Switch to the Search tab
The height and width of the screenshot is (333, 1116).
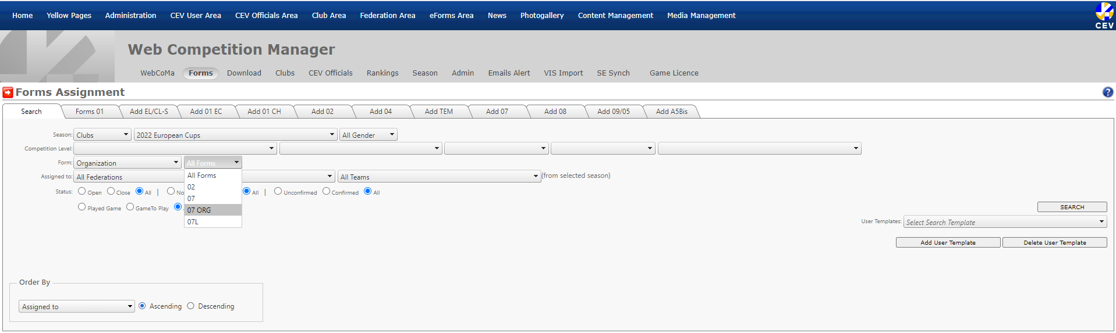(x=31, y=112)
